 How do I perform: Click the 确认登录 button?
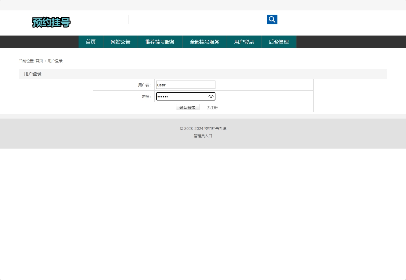[187, 107]
